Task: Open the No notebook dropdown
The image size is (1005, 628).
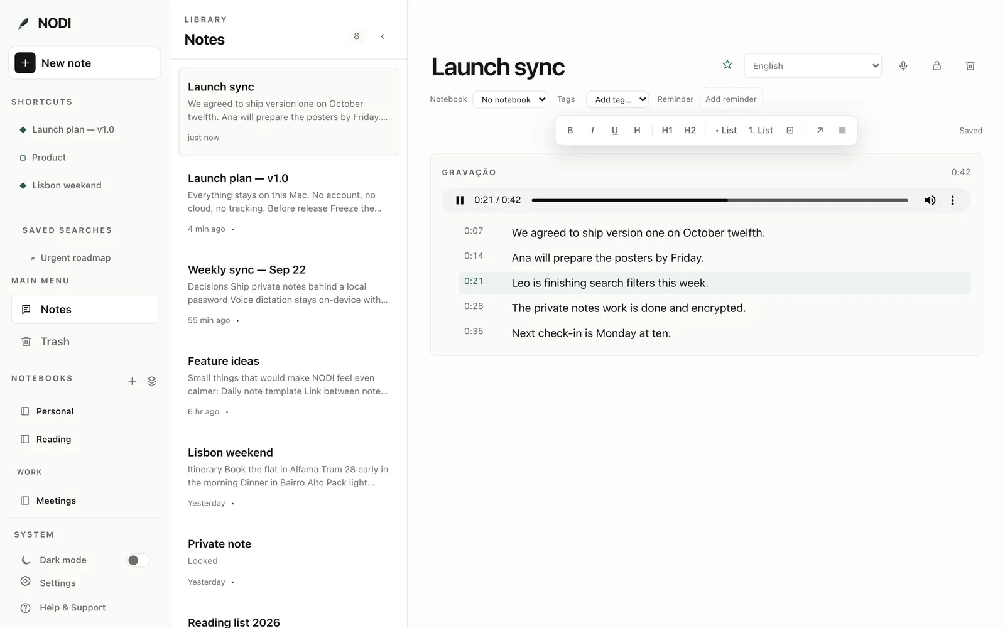Action: pos(510,99)
